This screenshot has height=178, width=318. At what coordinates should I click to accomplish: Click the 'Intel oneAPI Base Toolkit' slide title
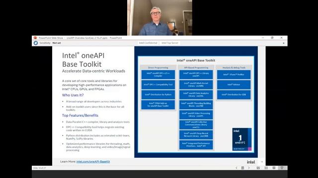(x=83, y=60)
